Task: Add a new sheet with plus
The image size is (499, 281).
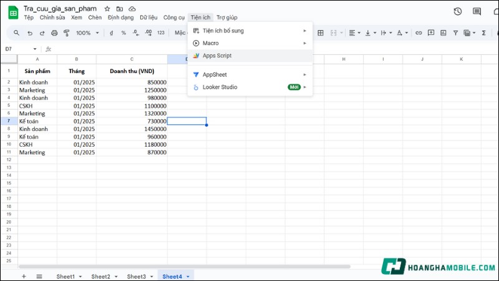Action: click(x=24, y=276)
